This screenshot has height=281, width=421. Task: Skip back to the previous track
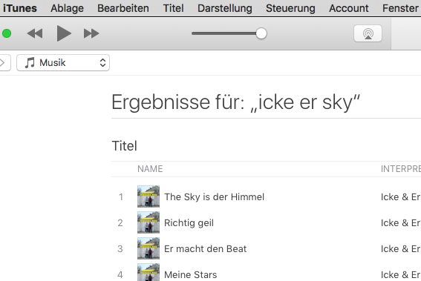[35, 33]
